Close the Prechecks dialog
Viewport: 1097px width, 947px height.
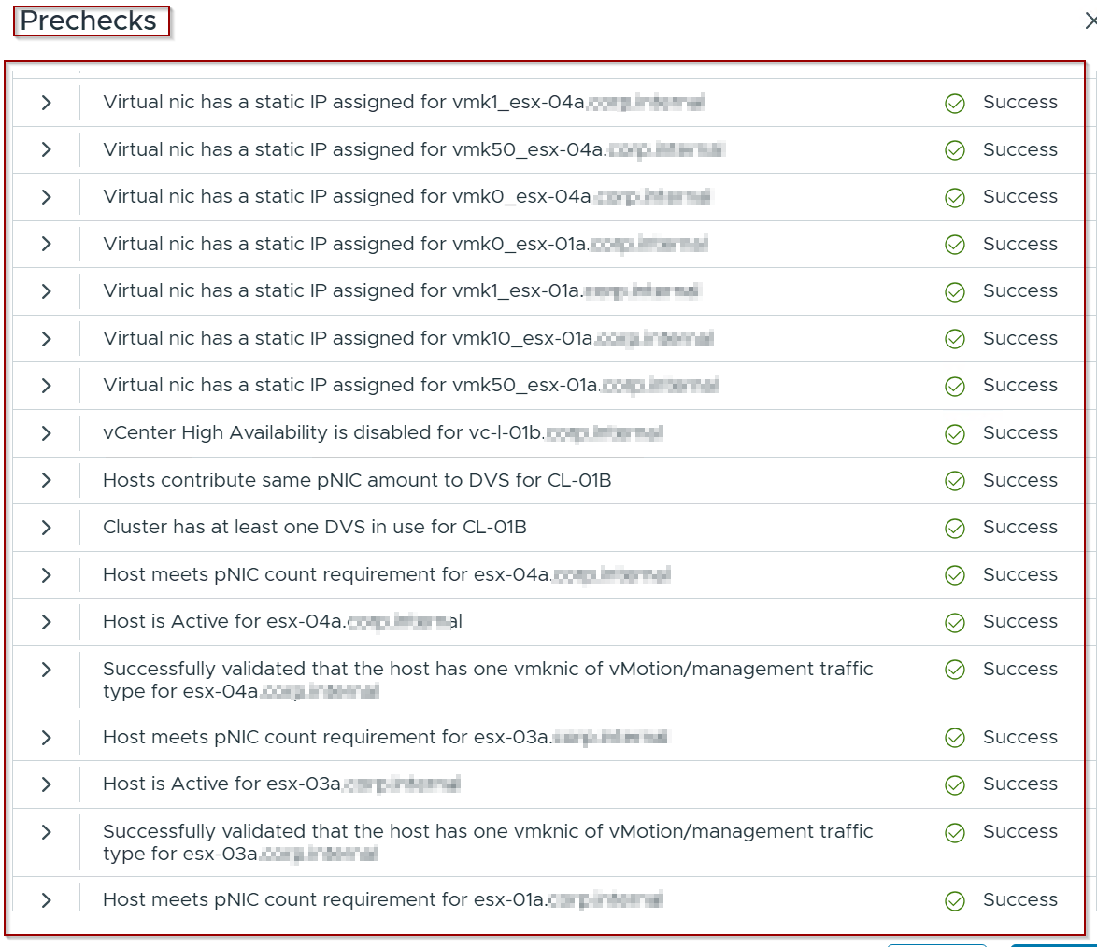pyautogui.click(x=1090, y=21)
